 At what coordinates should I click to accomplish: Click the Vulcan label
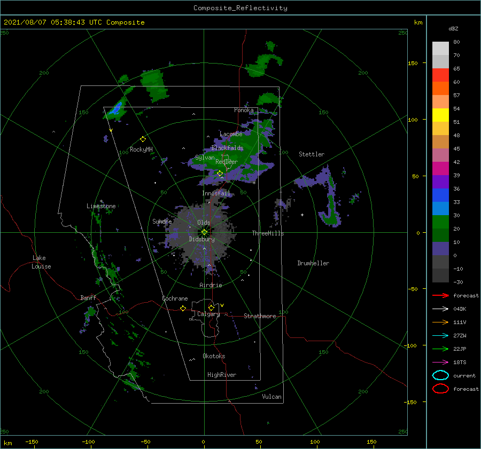click(272, 397)
